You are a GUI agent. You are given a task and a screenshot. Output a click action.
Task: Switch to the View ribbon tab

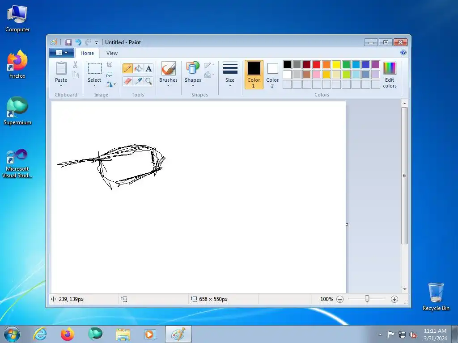112,53
